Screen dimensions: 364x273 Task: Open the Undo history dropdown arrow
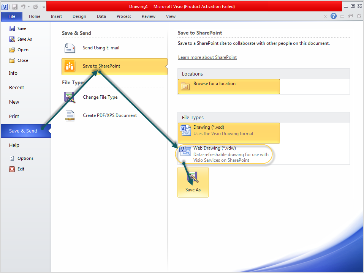[x=29, y=7]
